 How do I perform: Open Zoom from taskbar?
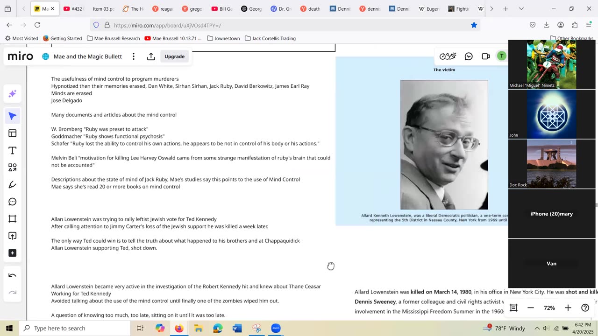(x=276, y=328)
